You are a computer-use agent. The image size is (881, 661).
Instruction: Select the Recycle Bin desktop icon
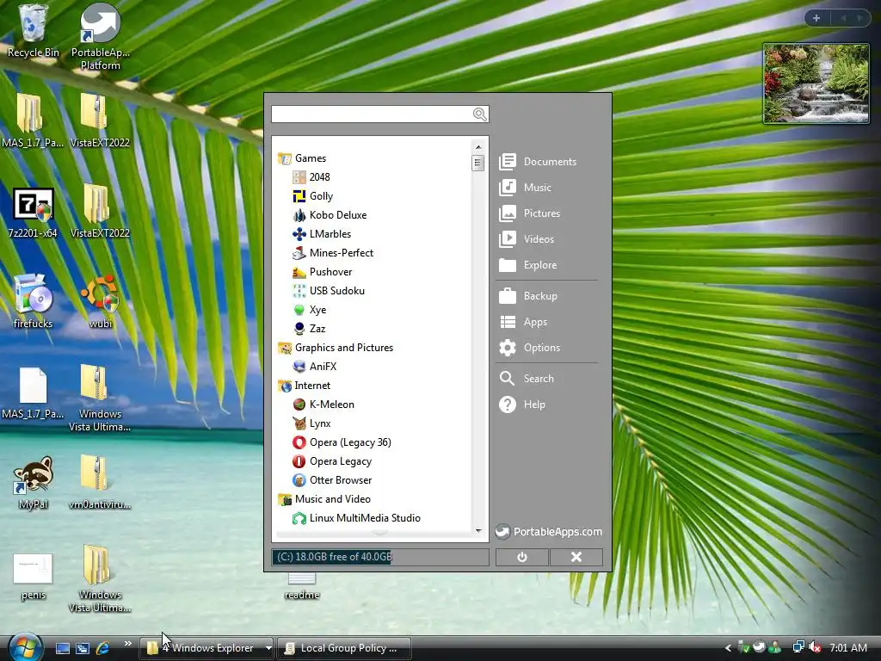click(x=33, y=31)
